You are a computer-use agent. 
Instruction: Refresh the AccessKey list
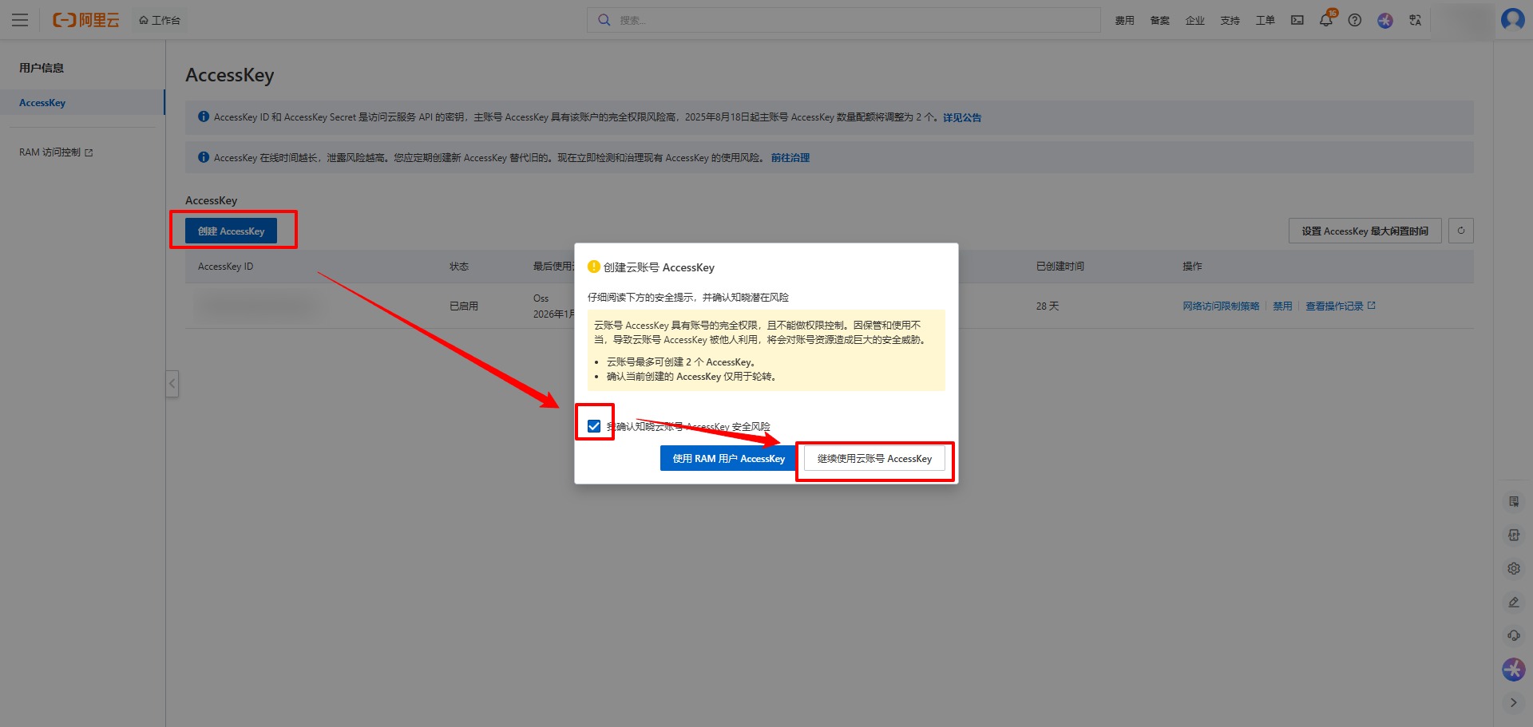click(x=1461, y=231)
